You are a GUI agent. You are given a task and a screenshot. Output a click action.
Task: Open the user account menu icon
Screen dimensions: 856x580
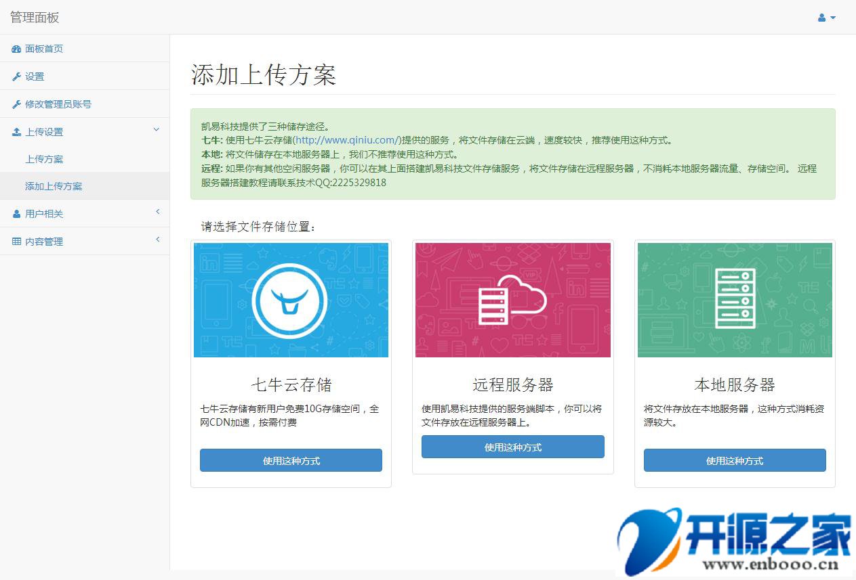(x=821, y=18)
